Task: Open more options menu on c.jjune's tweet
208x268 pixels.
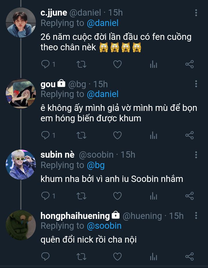Action: (196, 13)
